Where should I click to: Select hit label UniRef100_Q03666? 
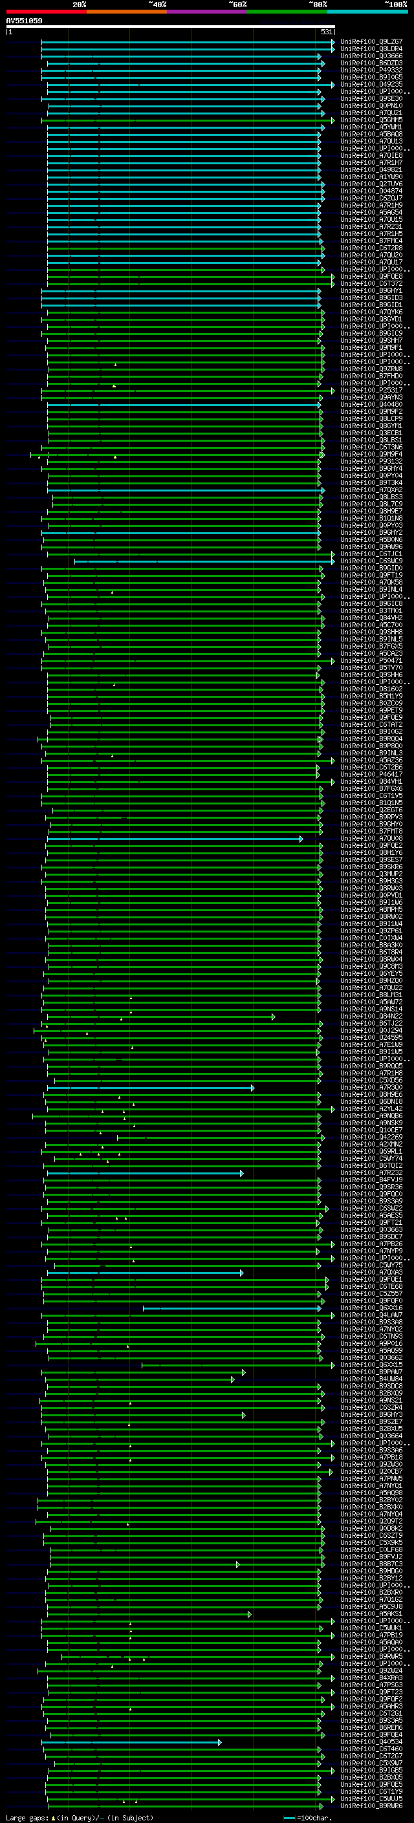pyautogui.click(x=371, y=57)
